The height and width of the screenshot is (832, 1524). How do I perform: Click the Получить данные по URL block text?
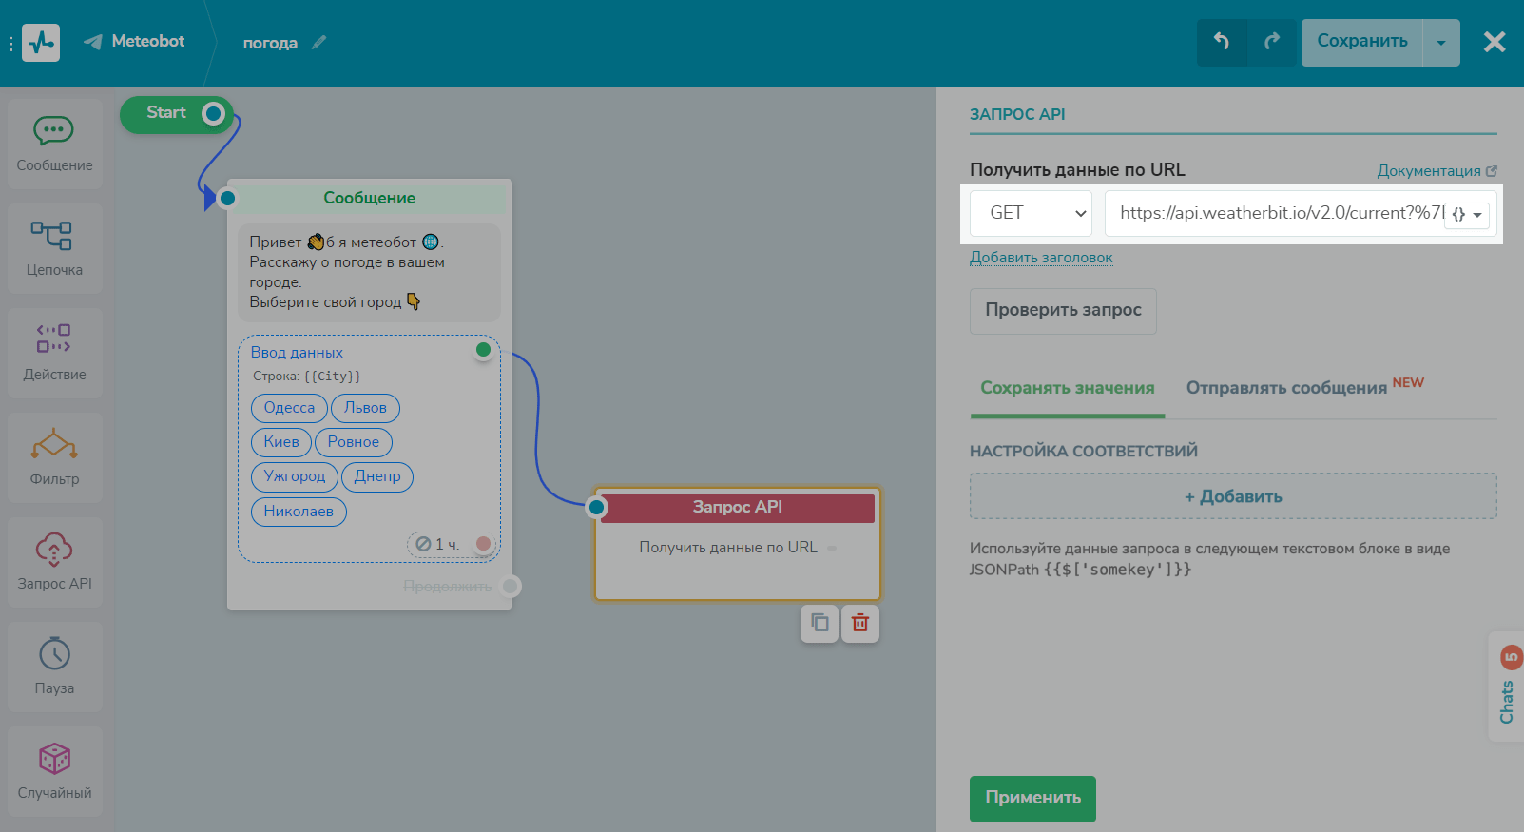[x=728, y=548]
